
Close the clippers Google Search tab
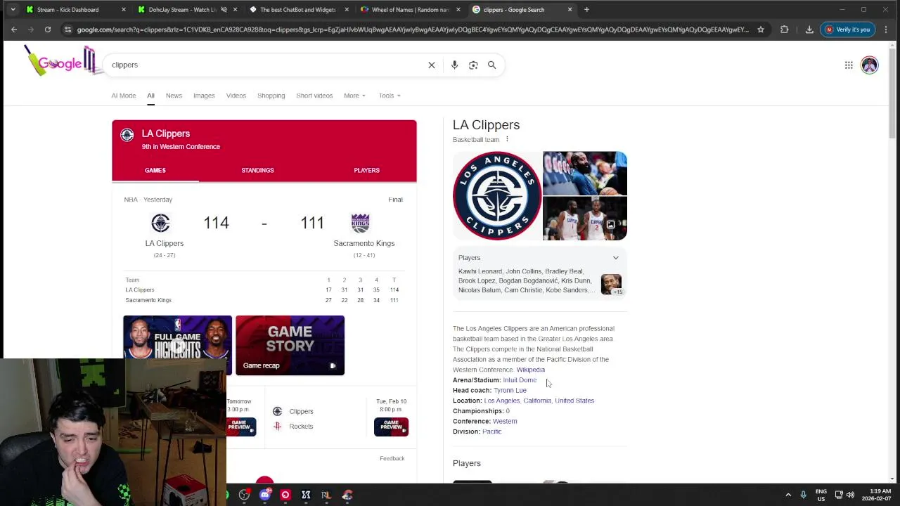pos(570,10)
